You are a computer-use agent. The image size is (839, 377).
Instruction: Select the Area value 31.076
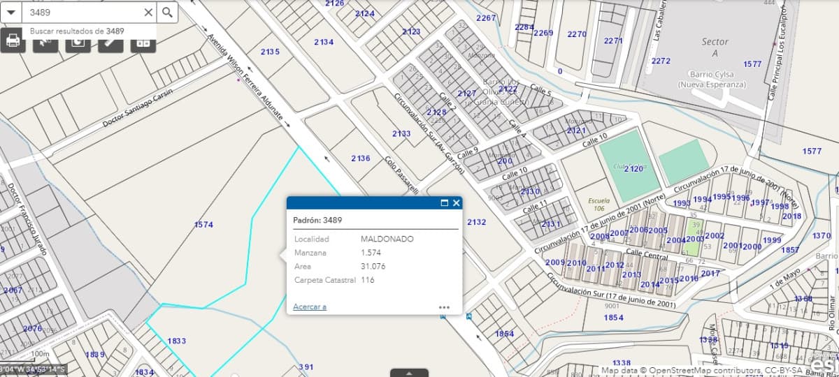point(373,267)
